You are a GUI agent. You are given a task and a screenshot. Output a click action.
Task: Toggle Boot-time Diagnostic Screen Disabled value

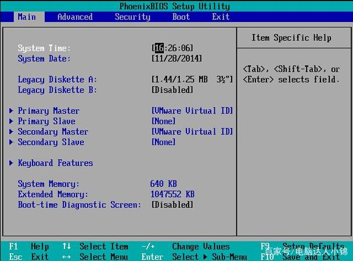point(172,205)
